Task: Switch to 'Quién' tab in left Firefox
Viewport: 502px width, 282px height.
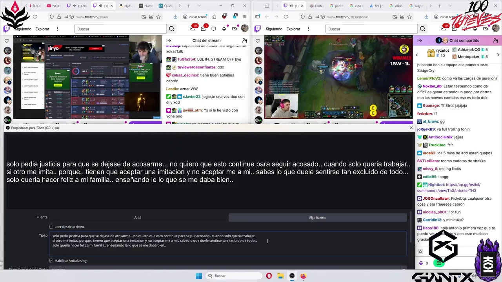Action: pos(166,6)
